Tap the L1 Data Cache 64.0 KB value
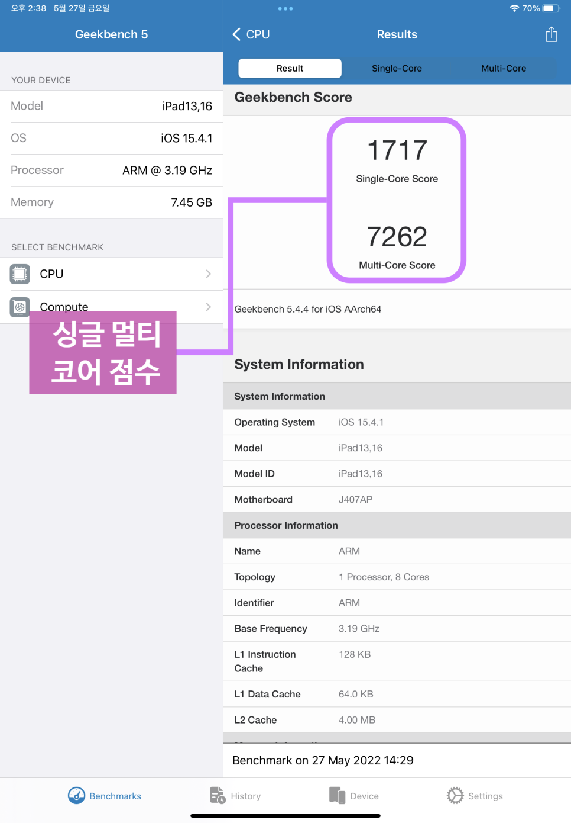The width and height of the screenshot is (571, 823). point(356,694)
